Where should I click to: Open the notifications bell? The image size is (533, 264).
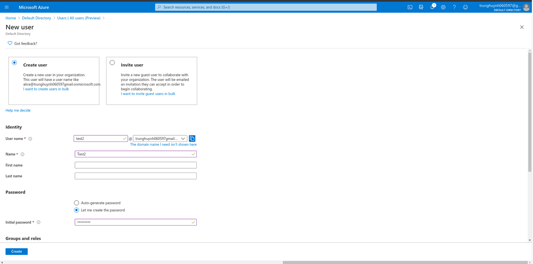432,7
